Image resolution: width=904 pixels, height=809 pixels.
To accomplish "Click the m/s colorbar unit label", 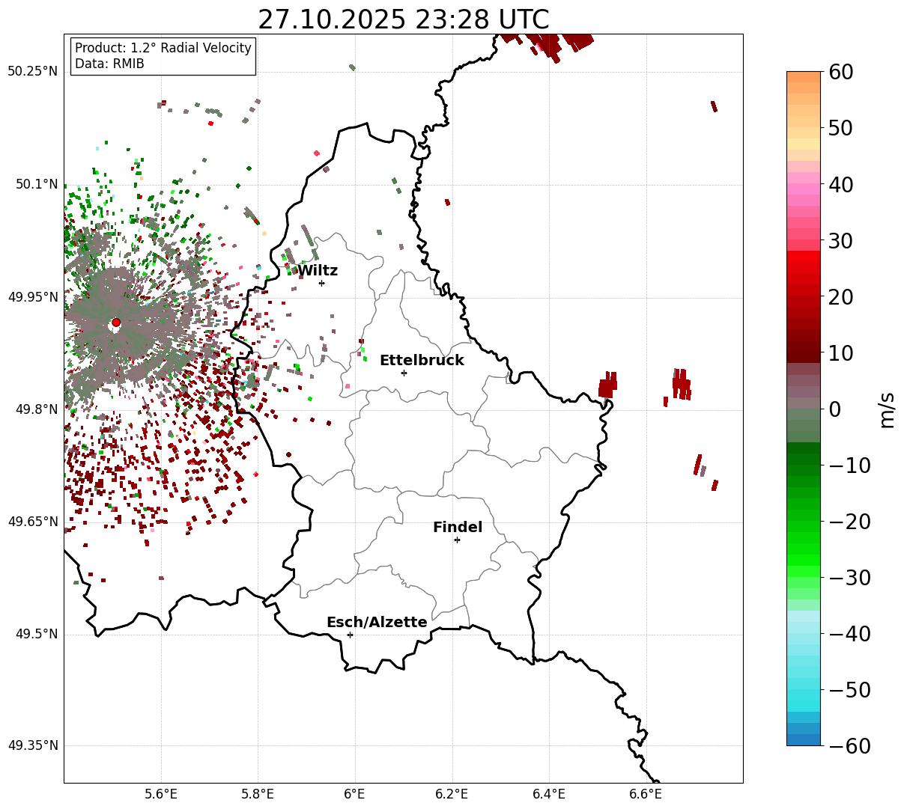I will point(888,409).
